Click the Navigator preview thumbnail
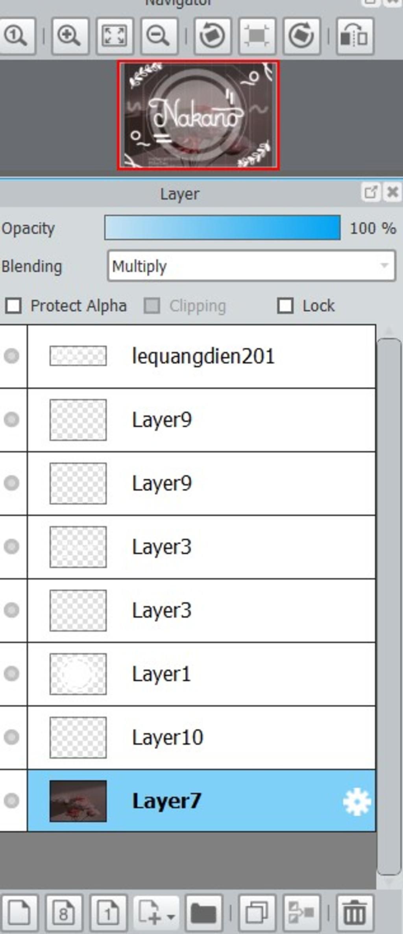403x934 pixels. [198, 116]
